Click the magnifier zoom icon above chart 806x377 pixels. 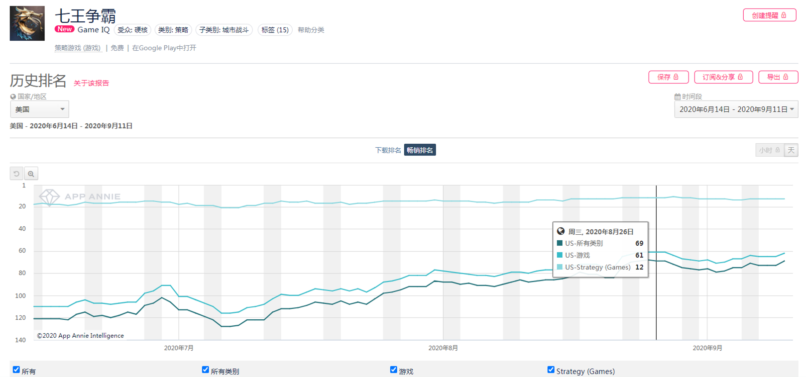pos(31,174)
